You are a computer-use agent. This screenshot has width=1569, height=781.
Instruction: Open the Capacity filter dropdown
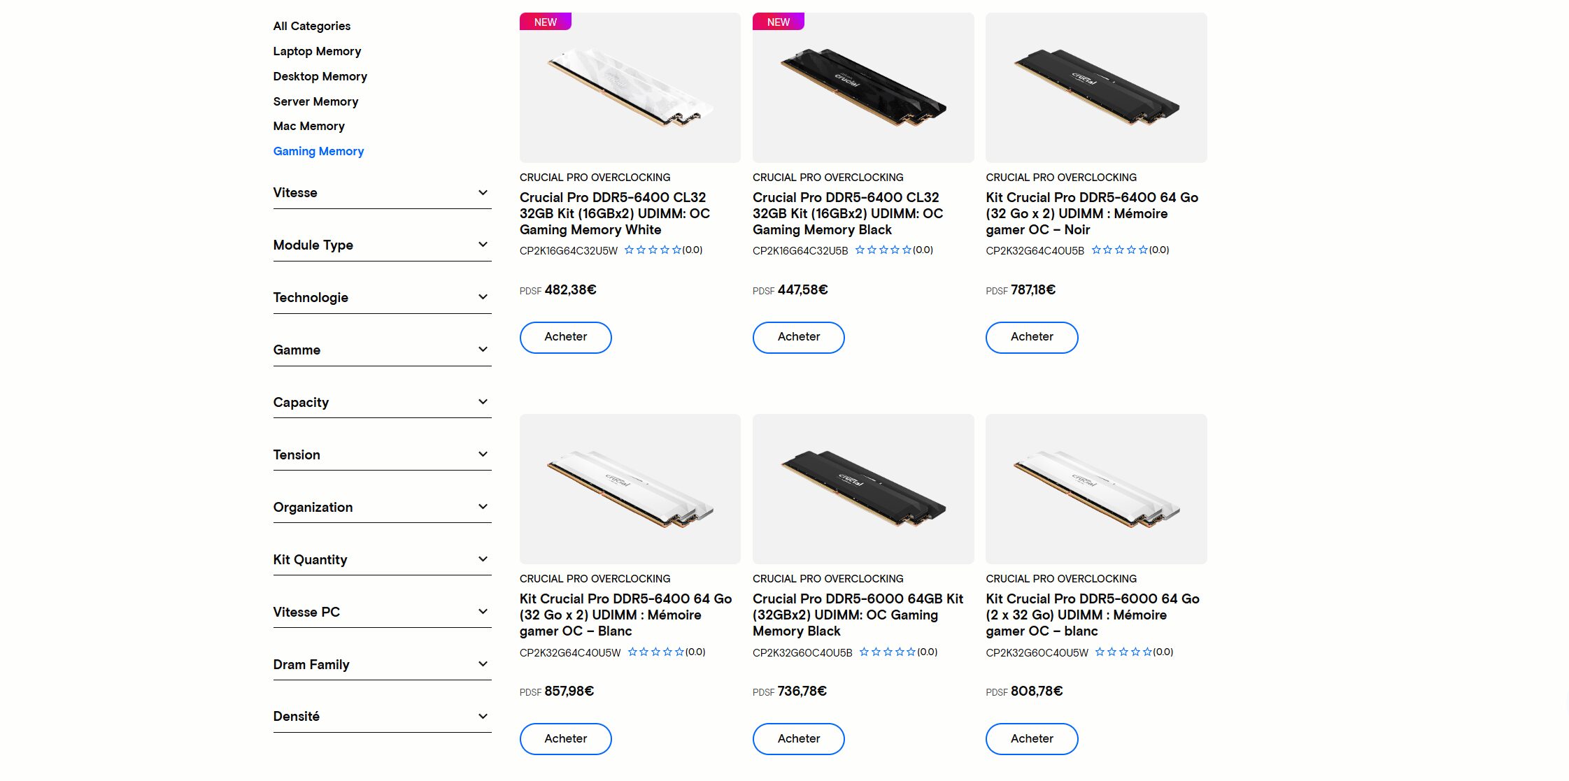[381, 403]
